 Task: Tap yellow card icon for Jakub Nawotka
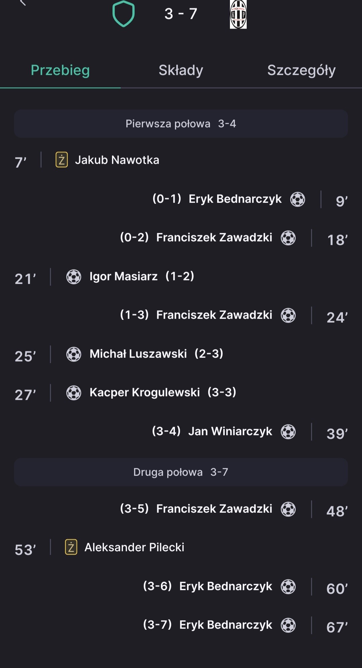click(62, 160)
